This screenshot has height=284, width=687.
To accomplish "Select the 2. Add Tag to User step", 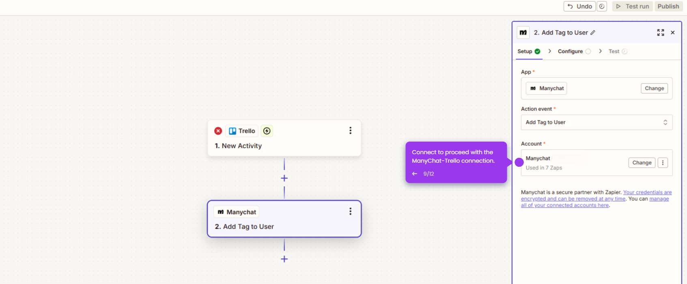I will [x=284, y=219].
